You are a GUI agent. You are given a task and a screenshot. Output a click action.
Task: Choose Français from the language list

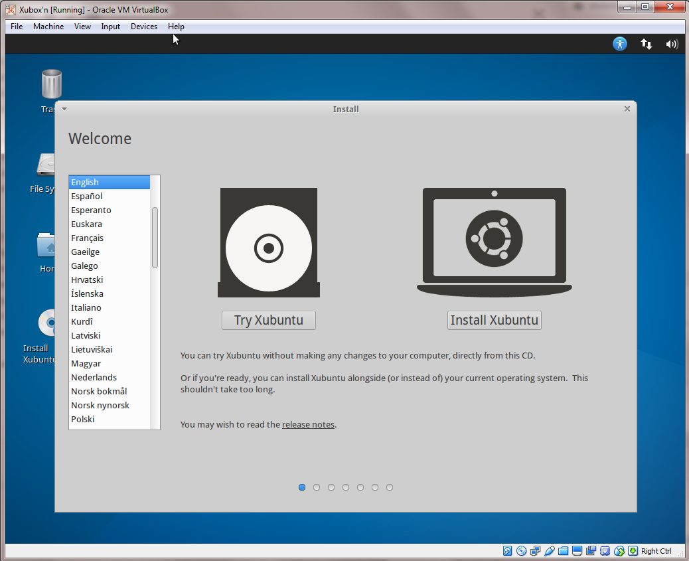110,238
